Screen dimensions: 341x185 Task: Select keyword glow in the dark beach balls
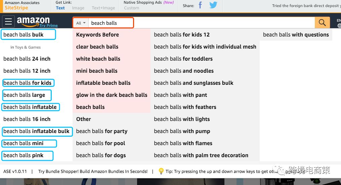click(x=112, y=95)
